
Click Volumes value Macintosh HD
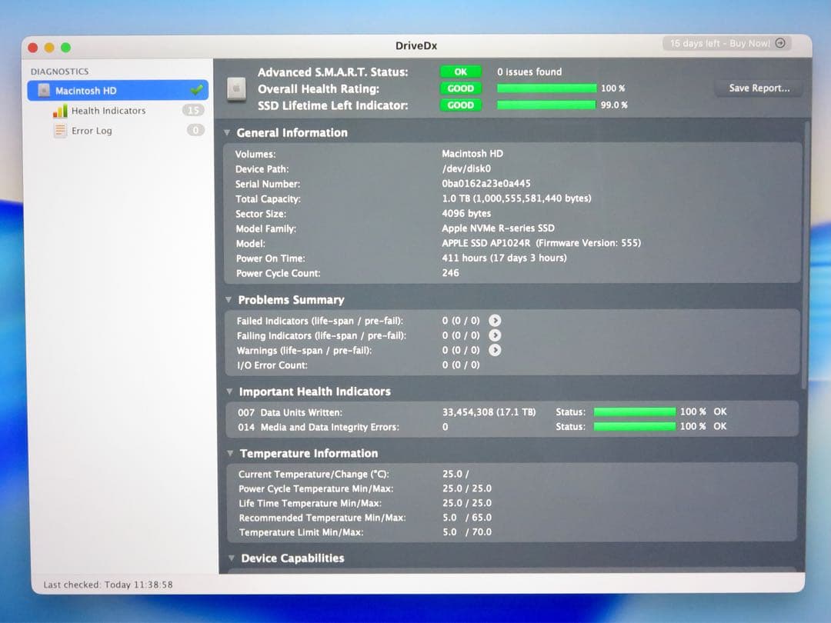472,153
